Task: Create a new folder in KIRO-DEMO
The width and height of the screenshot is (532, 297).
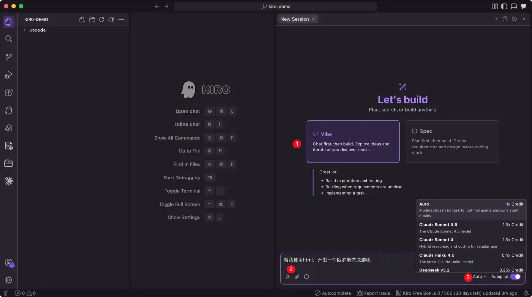Action: 92,19
